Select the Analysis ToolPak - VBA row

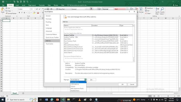[x=98, y=37]
